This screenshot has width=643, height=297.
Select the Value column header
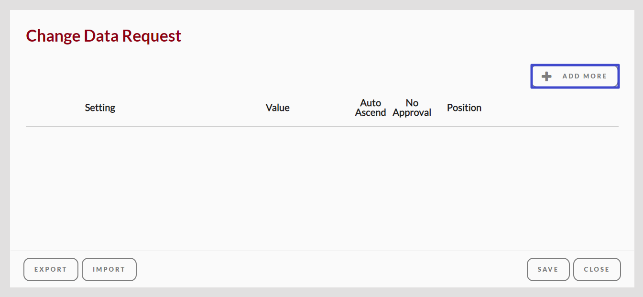pos(277,108)
